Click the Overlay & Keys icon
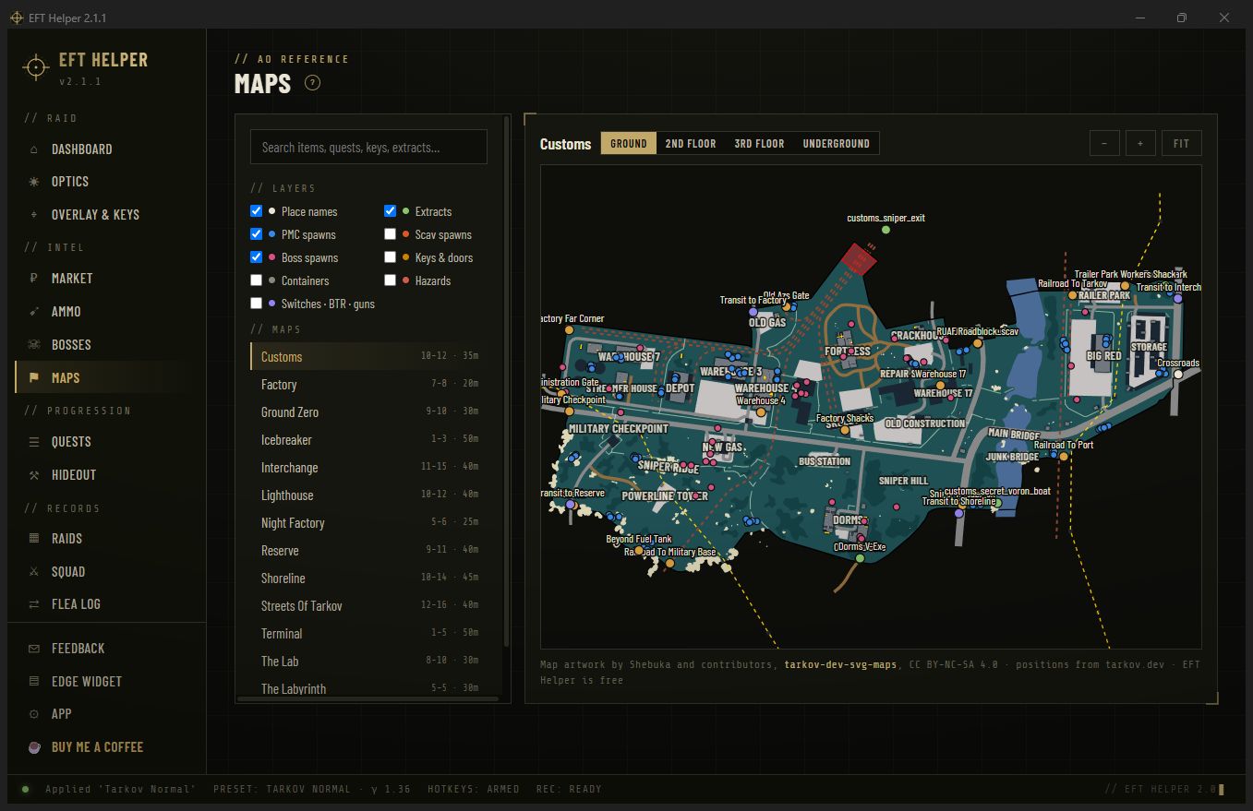The height and width of the screenshot is (811, 1253). [34, 215]
